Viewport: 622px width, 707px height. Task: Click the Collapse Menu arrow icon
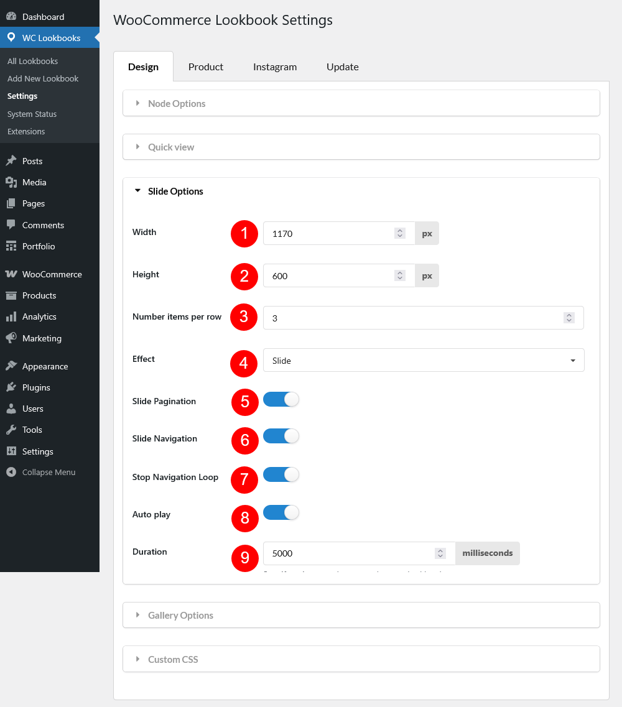11,472
